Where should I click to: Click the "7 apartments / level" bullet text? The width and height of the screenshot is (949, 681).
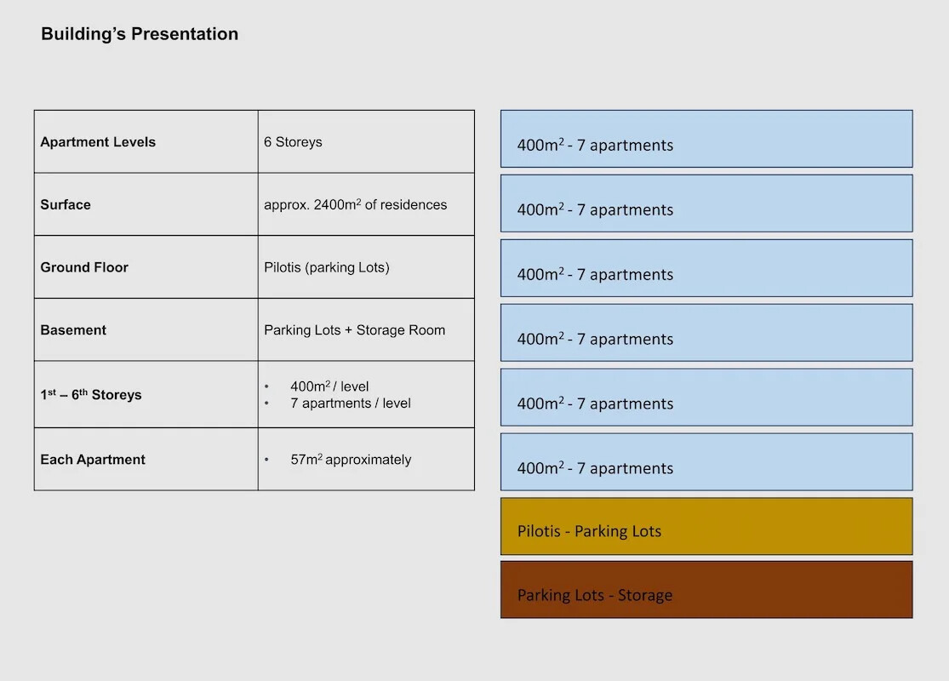click(350, 403)
